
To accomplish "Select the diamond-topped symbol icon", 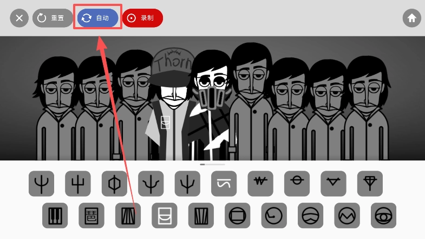I will click(370, 184).
